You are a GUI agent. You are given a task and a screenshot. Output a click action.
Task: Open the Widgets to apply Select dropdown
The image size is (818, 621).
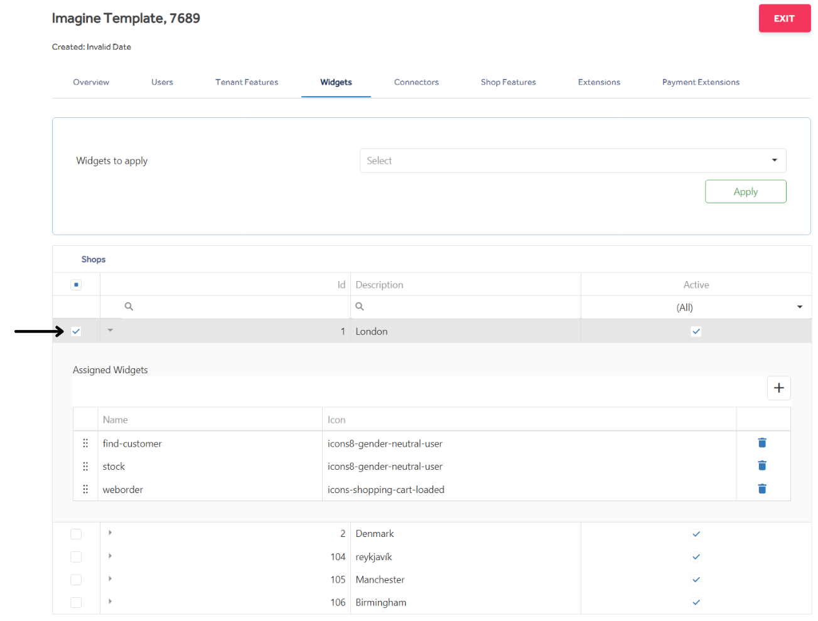573,161
